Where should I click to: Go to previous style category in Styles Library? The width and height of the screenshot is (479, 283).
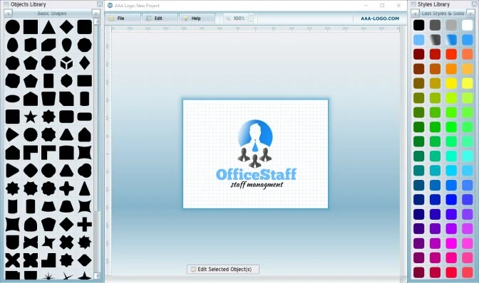pos(415,14)
